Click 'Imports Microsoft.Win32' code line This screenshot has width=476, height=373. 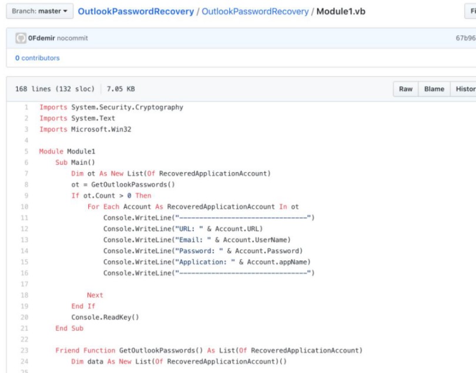(x=85, y=129)
